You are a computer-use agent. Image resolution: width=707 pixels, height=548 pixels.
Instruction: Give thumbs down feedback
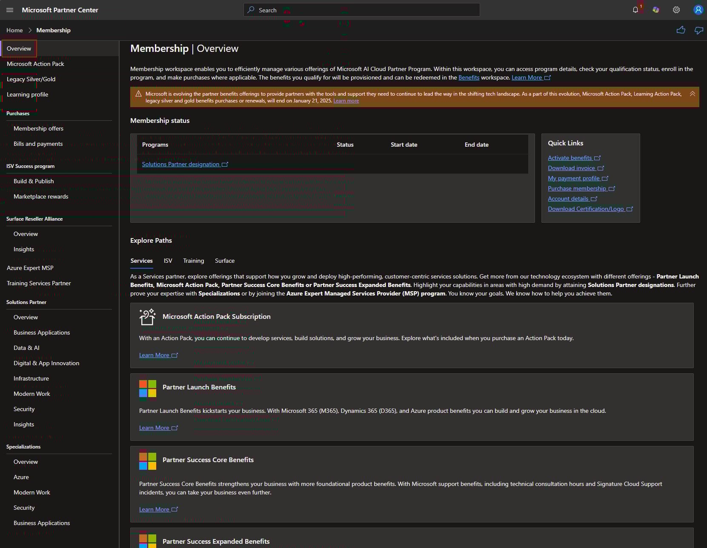click(x=699, y=30)
